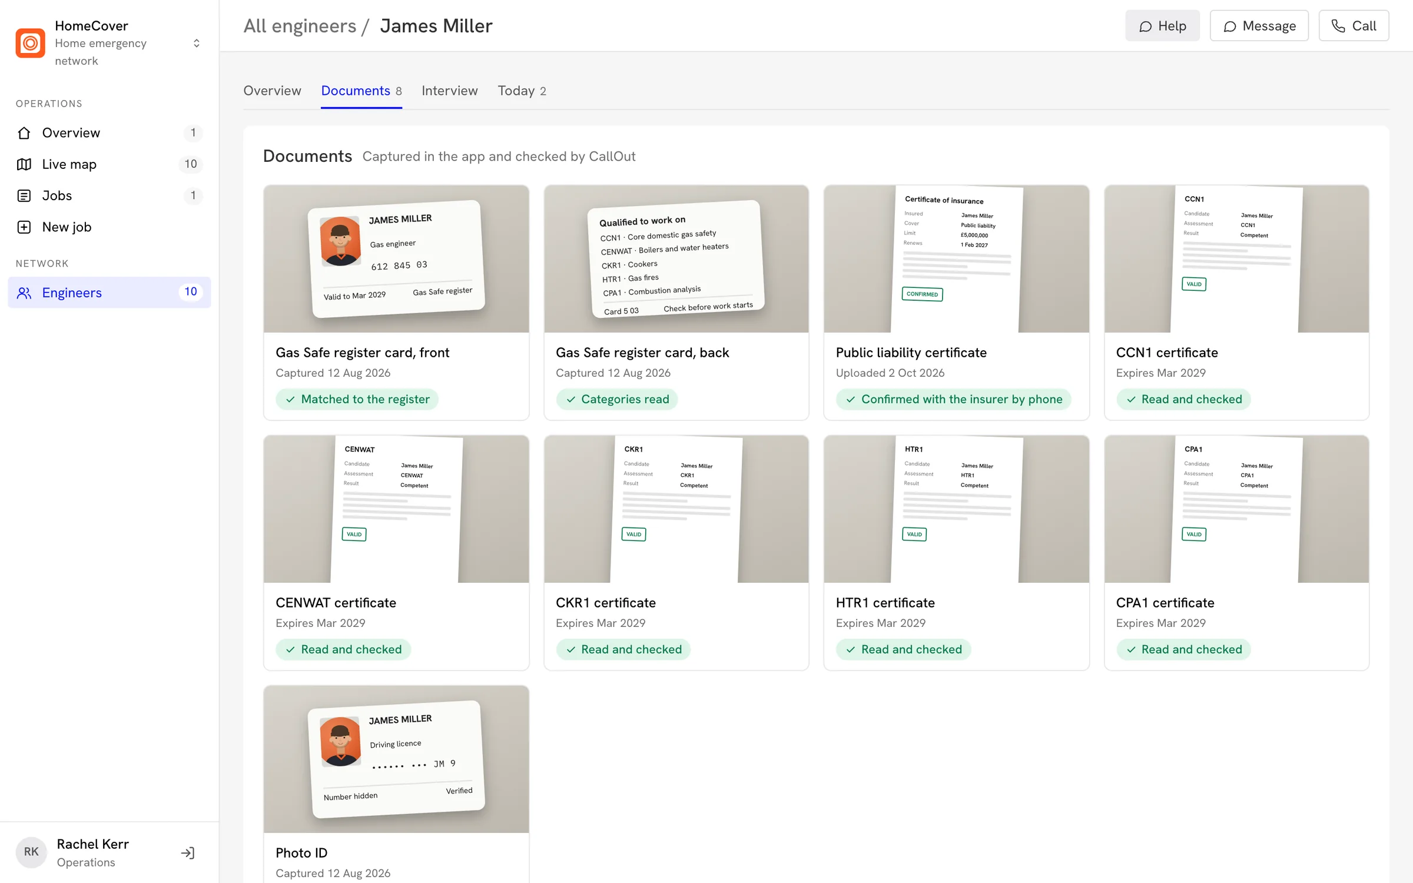This screenshot has height=883, width=1413.
Task: Open the CPA1 certificate thumbnail
Action: click(x=1237, y=509)
